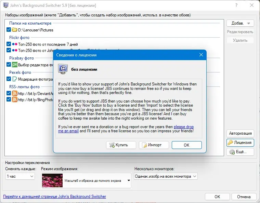Close the Сведения о лицензии dialog

click(x=201, y=55)
